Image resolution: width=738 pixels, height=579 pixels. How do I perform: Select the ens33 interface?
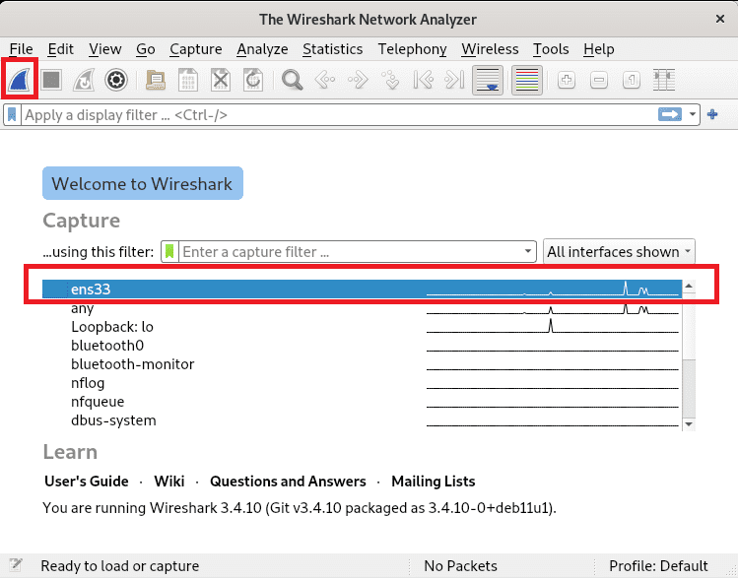(362, 289)
